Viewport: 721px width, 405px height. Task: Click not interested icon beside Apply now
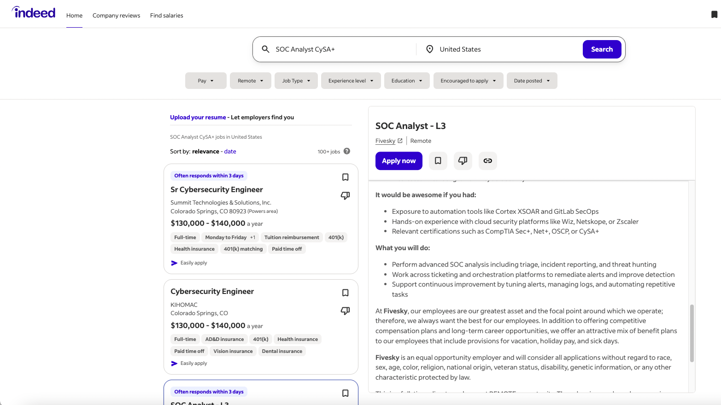463,161
